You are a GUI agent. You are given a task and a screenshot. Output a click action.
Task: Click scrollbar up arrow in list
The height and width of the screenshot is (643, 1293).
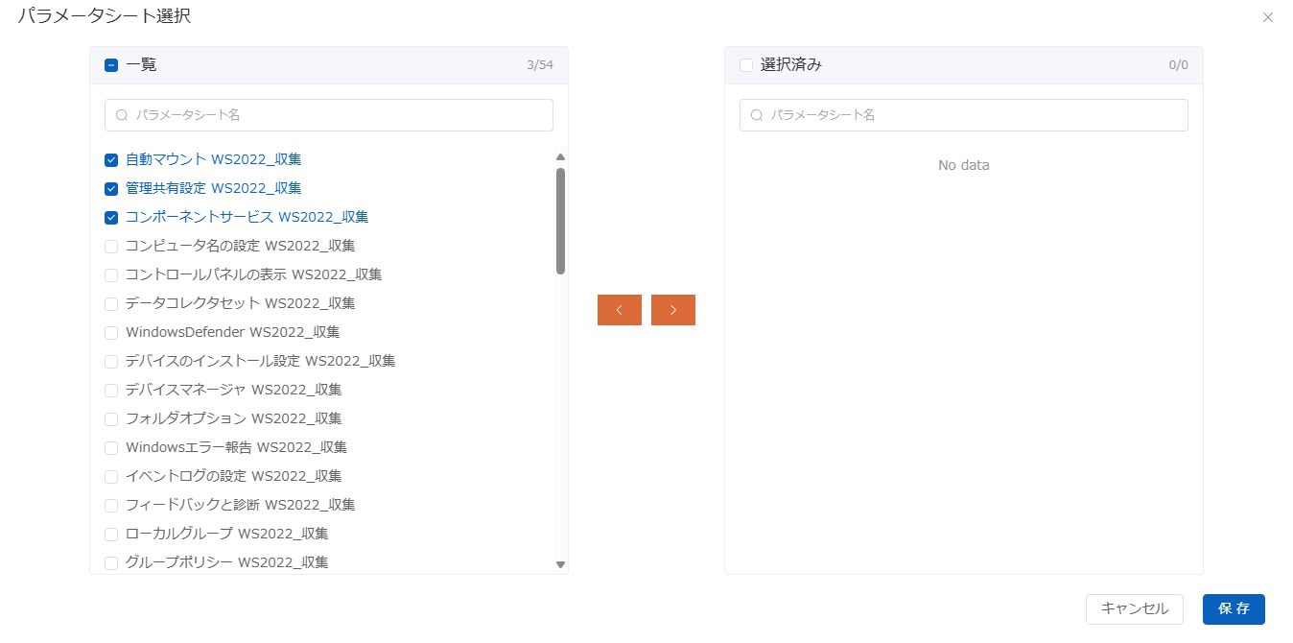(560, 156)
